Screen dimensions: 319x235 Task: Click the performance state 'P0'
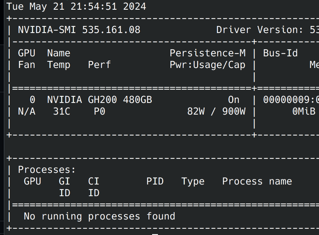tap(100, 111)
